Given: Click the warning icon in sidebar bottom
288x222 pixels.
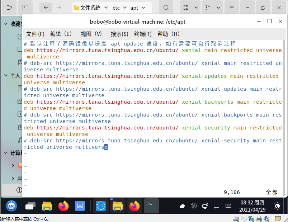Looking at the screenshot, I should tap(19, 190).
